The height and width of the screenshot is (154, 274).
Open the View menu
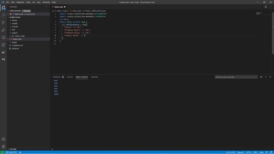(28, 2)
